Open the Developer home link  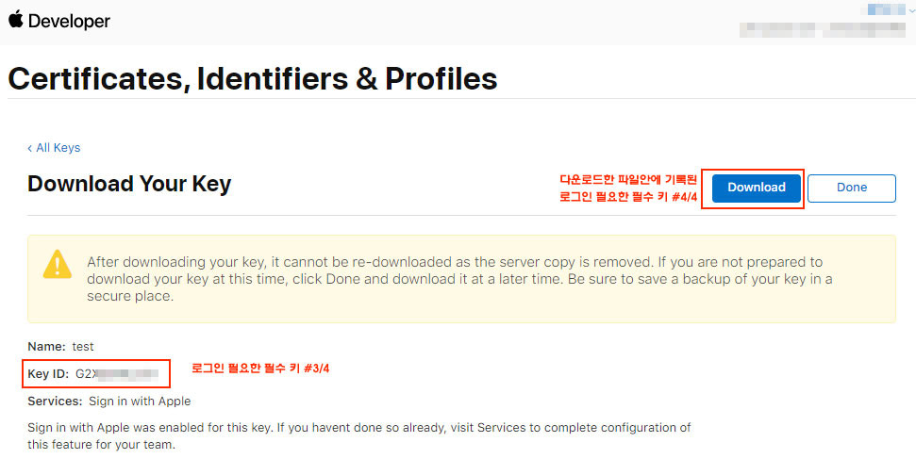[69, 22]
